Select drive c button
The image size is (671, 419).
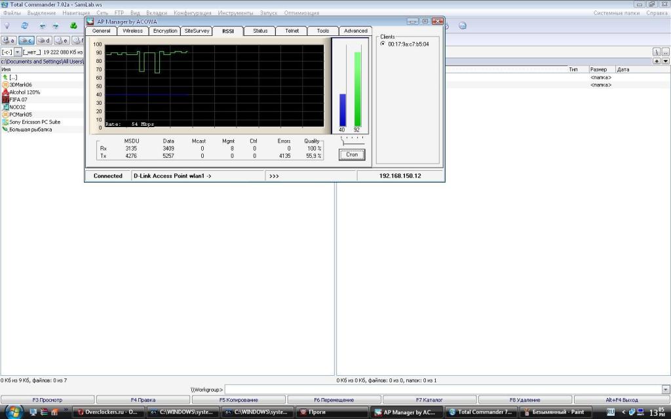coord(26,41)
